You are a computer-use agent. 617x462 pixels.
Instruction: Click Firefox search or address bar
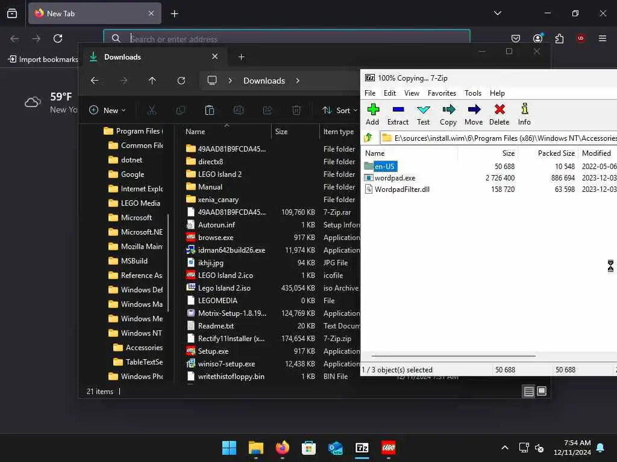click(x=286, y=38)
